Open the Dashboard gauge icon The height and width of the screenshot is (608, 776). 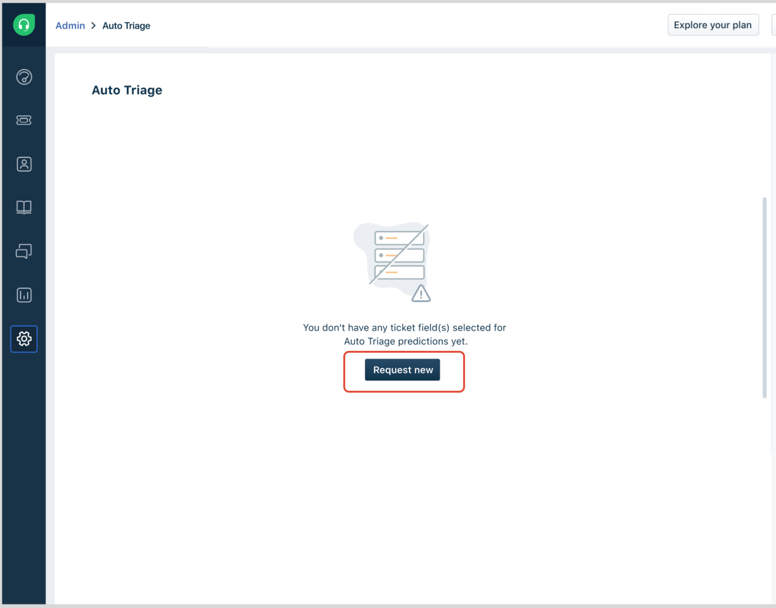coord(24,77)
